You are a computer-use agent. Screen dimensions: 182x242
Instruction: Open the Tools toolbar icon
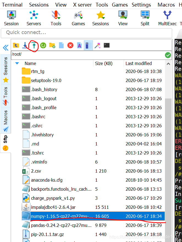[56, 18]
